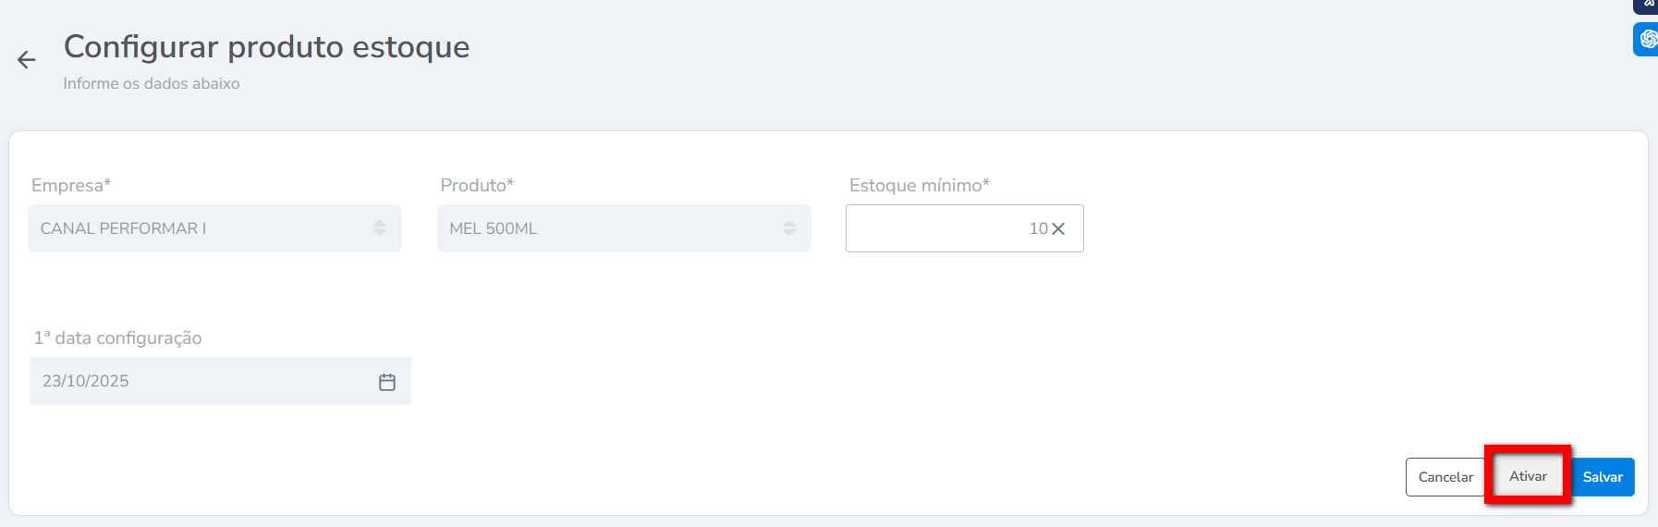Click the 'Produto*' field label
Viewport: 1658px width, 527px height.
coord(477,185)
